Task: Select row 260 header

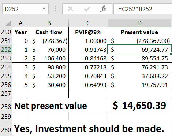Action: pos(6,128)
